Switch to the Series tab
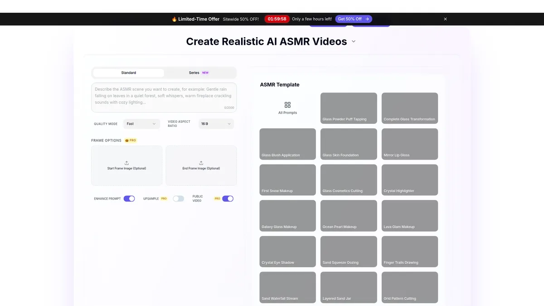The width and height of the screenshot is (544, 306). (x=199, y=73)
